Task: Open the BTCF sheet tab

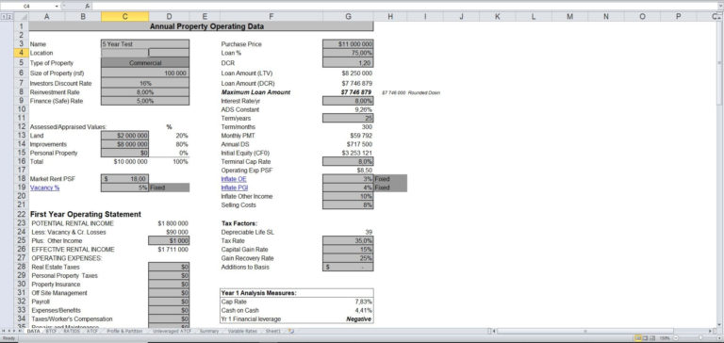Action: pyautogui.click(x=51, y=331)
